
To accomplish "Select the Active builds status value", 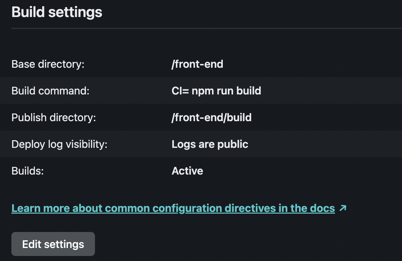I will 187,171.
